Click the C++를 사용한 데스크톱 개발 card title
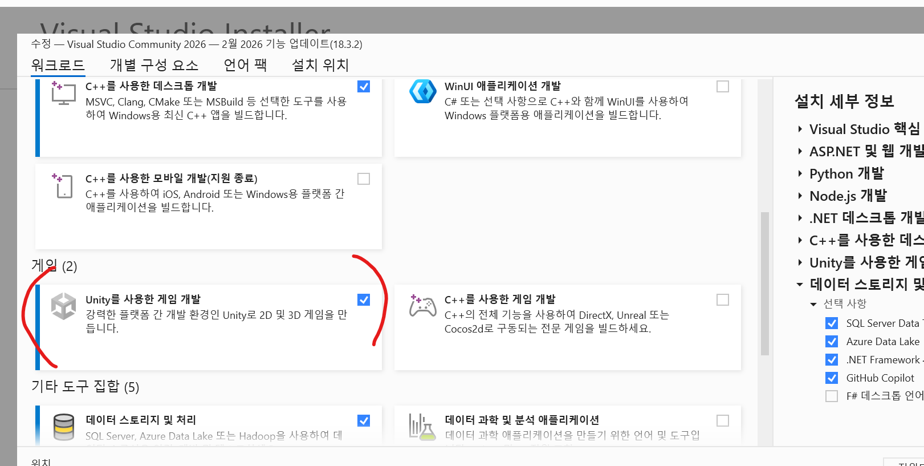This screenshot has height=466, width=924. (x=151, y=86)
